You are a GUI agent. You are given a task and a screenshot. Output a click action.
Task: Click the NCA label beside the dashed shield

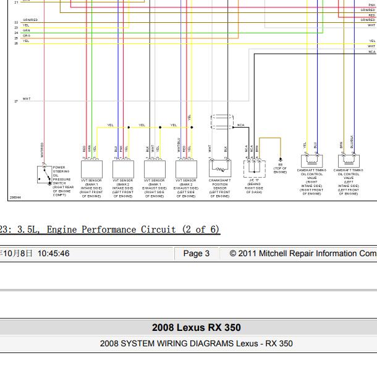(240, 125)
